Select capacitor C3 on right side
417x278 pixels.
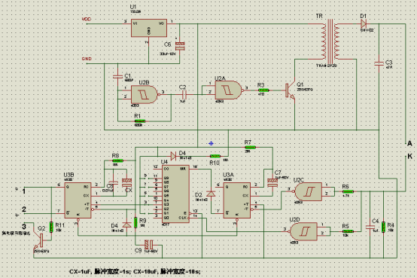(x=379, y=63)
